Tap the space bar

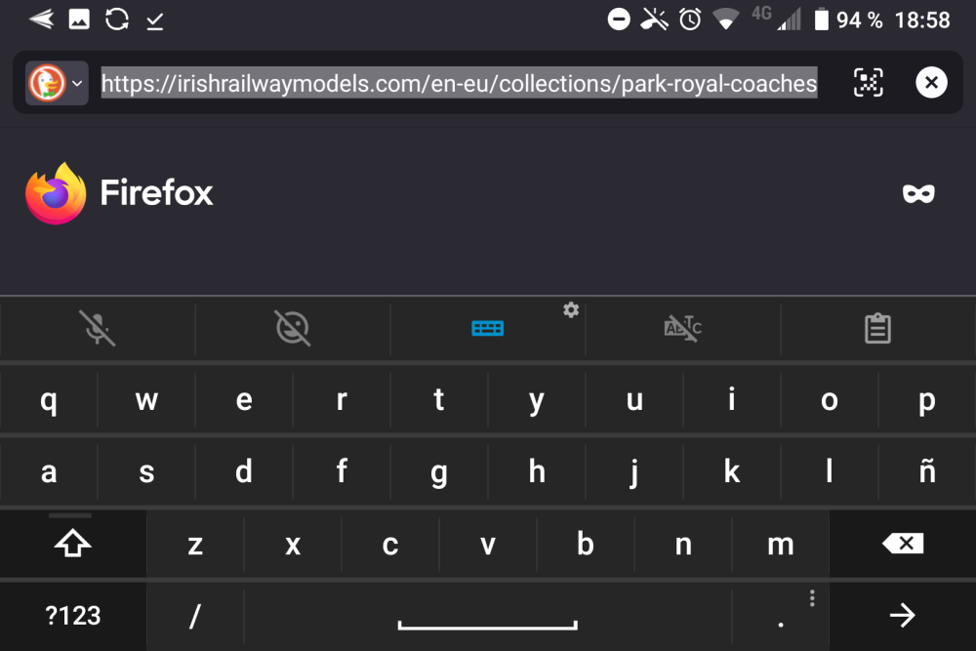pyautogui.click(x=487, y=616)
